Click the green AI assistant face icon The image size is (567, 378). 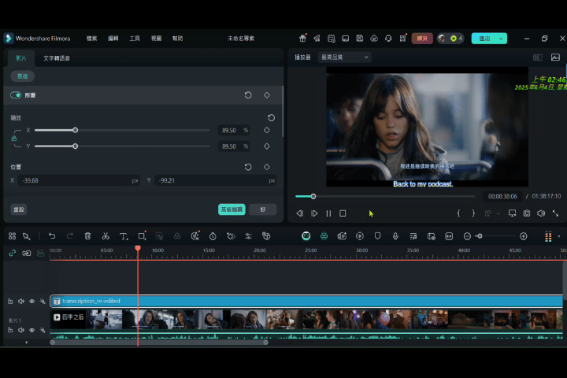(x=306, y=236)
